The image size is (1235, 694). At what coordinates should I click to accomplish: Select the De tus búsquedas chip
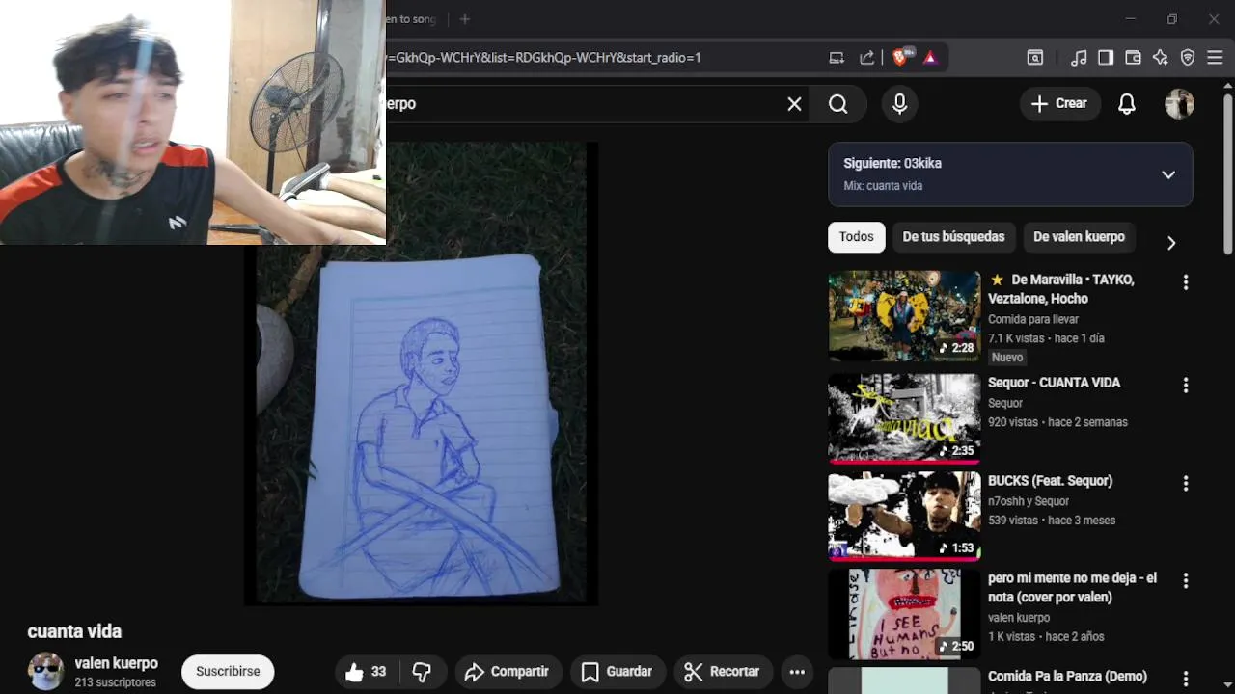click(953, 237)
